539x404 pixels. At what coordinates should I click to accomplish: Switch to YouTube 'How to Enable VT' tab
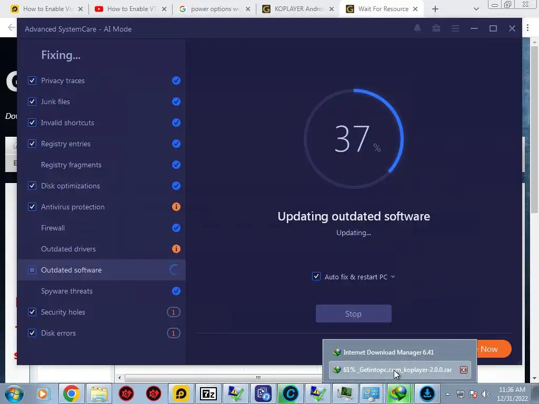(x=129, y=9)
